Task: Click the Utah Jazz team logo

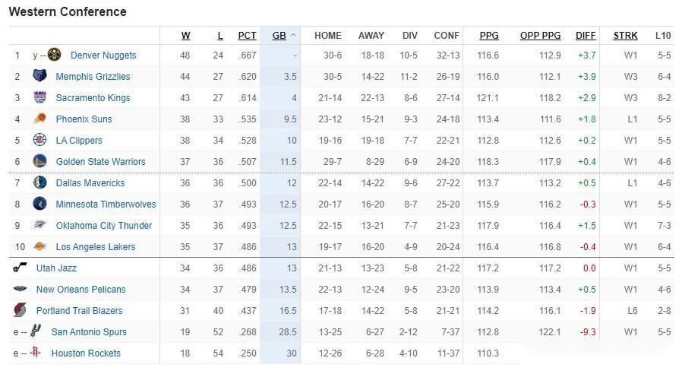Action: coord(20,268)
